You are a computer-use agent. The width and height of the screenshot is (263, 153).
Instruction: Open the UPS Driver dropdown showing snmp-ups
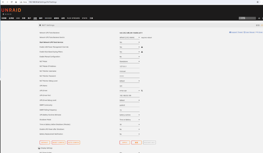tap(129, 91)
